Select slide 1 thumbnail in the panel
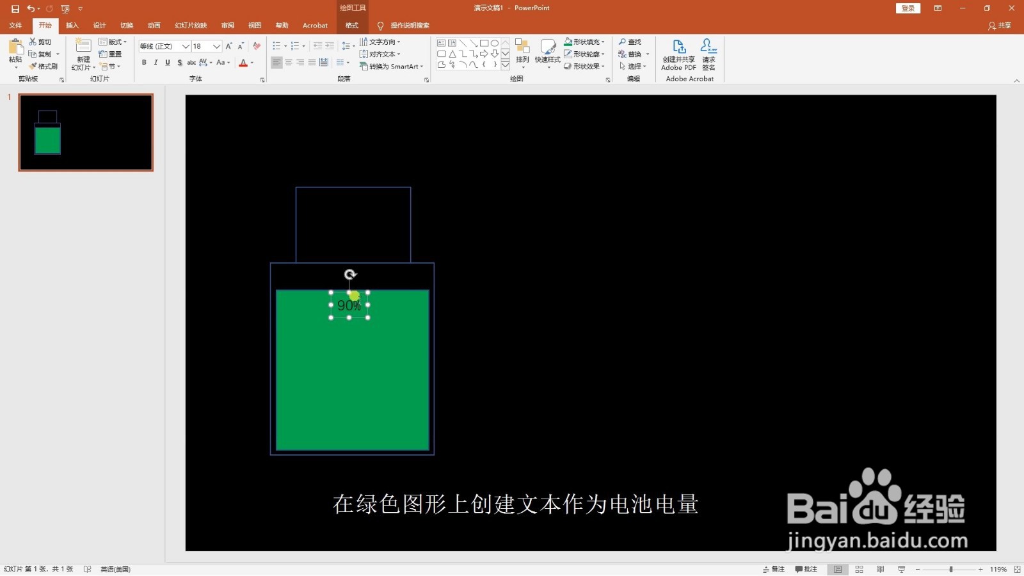This screenshot has width=1024, height=576. 86,132
